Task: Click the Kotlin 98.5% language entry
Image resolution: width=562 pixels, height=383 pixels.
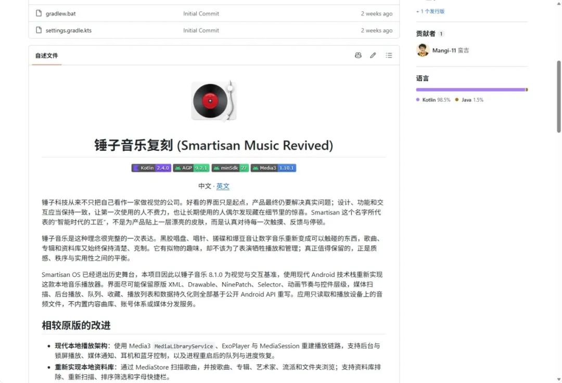Action: click(x=433, y=100)
